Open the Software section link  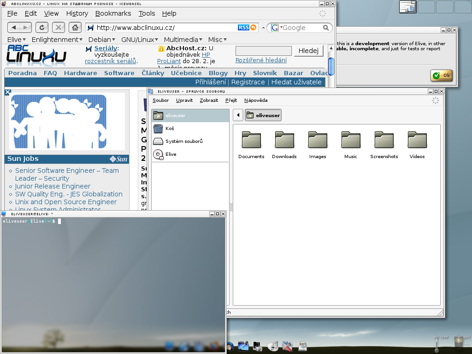click(x=119, y=73)
